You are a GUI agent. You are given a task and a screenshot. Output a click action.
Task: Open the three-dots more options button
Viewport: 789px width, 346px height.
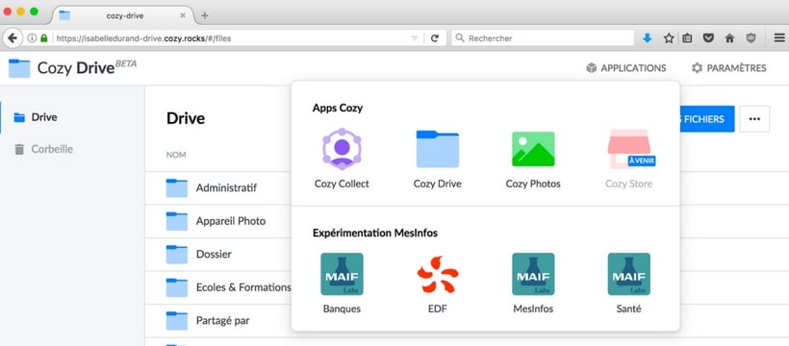pyautogui.click(x=754, y=119)
